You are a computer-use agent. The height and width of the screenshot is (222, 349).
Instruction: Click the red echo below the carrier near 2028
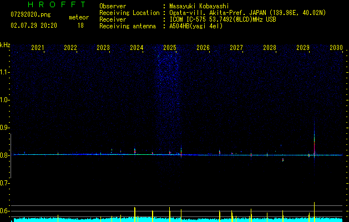(283, 160)
